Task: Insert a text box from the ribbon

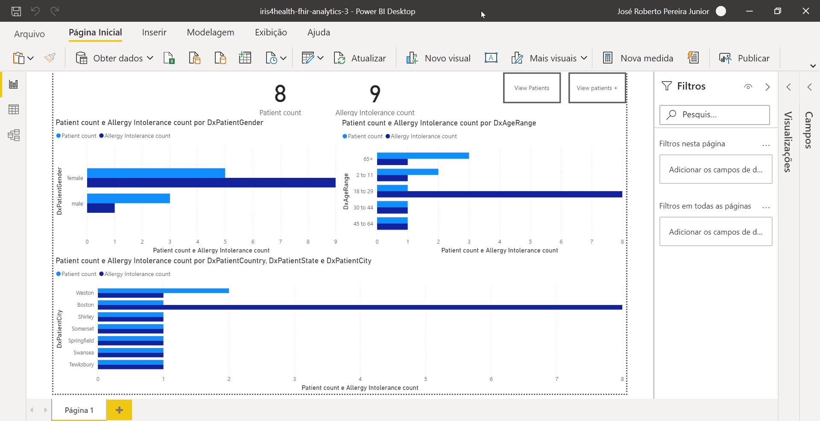Action: [x=491, y=58]
